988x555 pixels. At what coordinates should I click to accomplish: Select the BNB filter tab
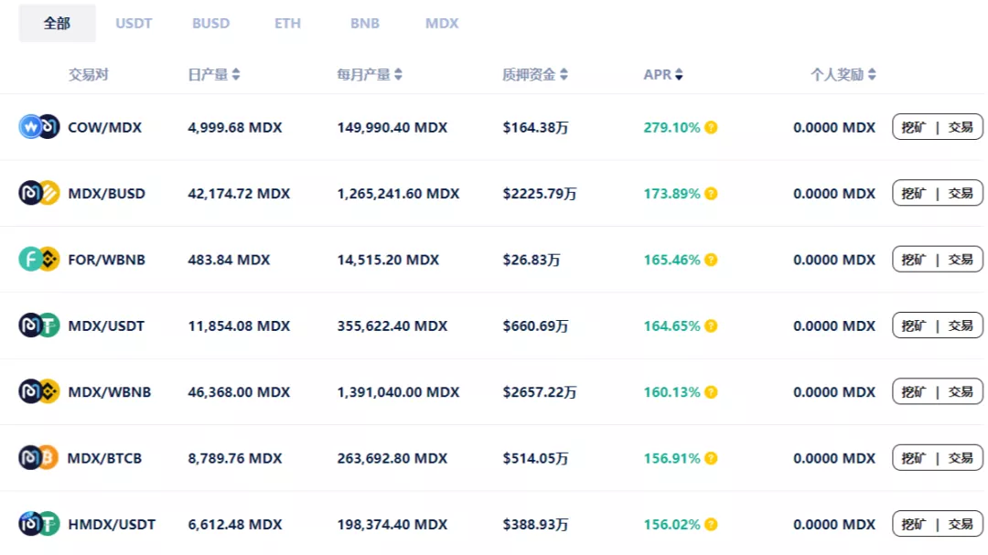[x=365, y=23]
